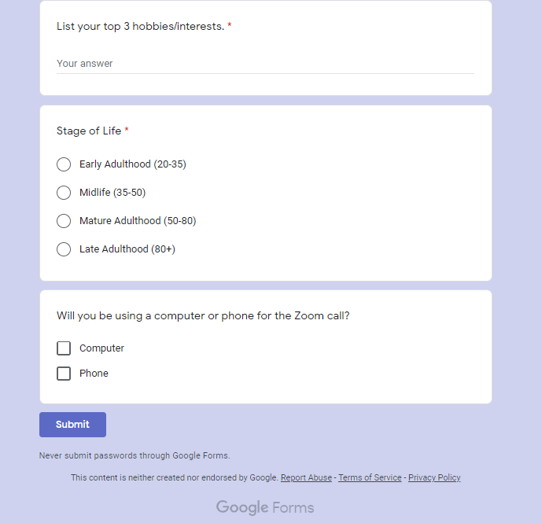The image size is (542, 523).
Task: Choose the Midlife (35-50) radio circle
Action: coord(64,193)
